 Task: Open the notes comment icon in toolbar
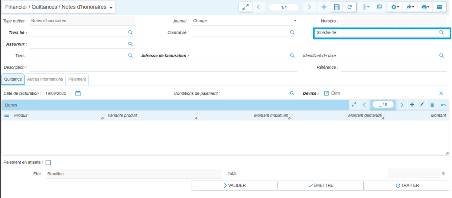(379, 7)
